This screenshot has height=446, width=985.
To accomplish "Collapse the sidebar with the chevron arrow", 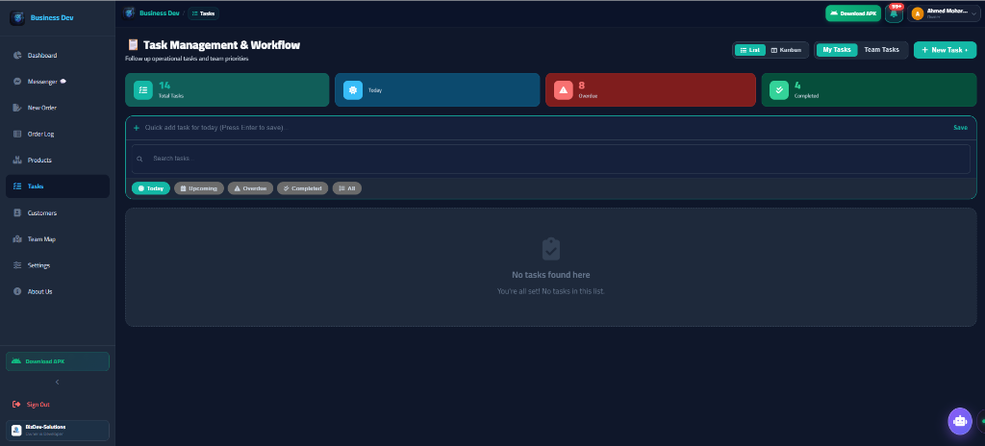I will tap(57, 382).
